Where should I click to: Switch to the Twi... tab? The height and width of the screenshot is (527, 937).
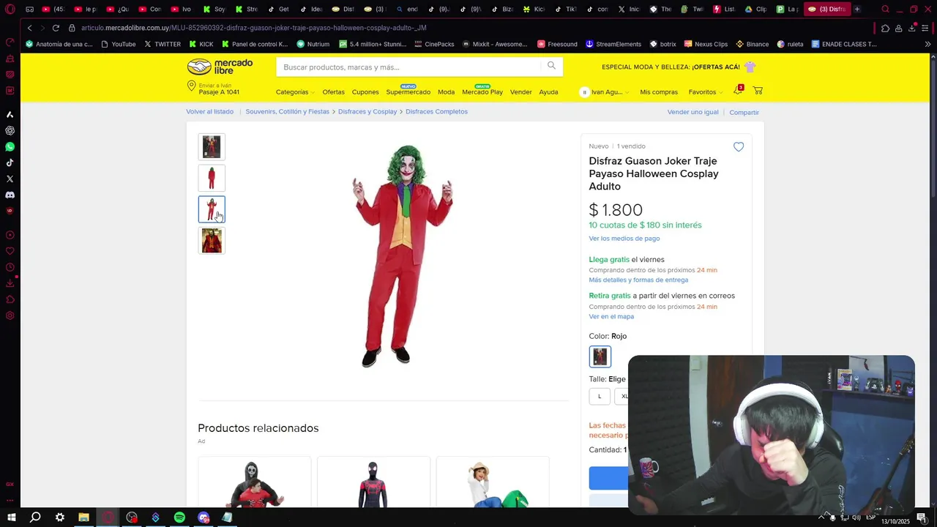pos(692,9)
